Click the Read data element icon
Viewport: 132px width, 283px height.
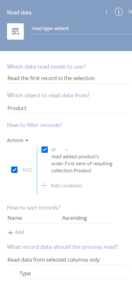pyautogui.click(x=15, y=31)
